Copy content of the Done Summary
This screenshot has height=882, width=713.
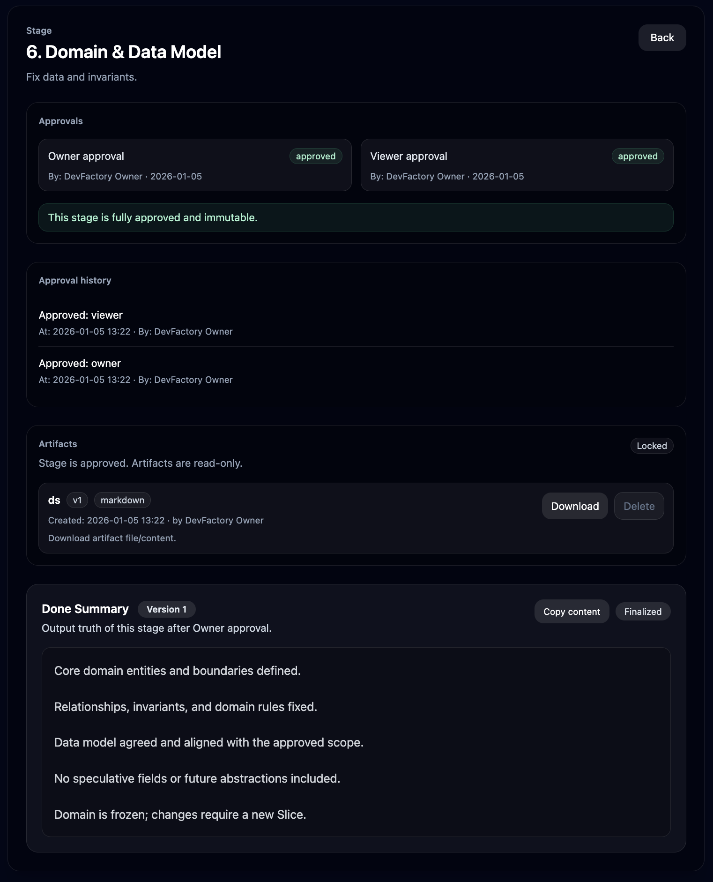pyautogui.click(x=571, y=611)
